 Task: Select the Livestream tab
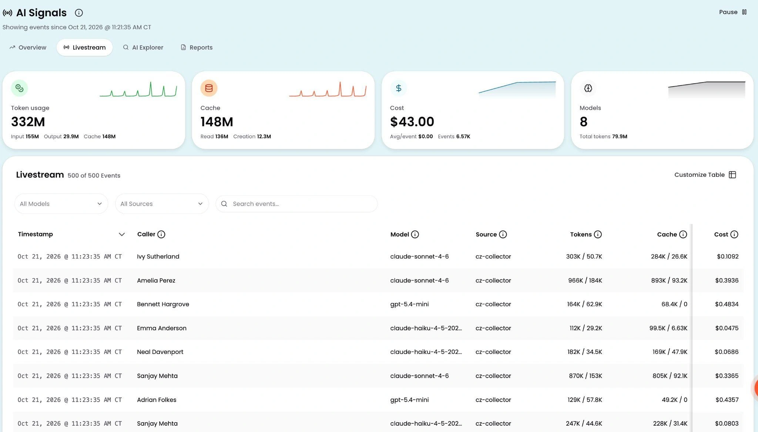[x=84, y=47]
